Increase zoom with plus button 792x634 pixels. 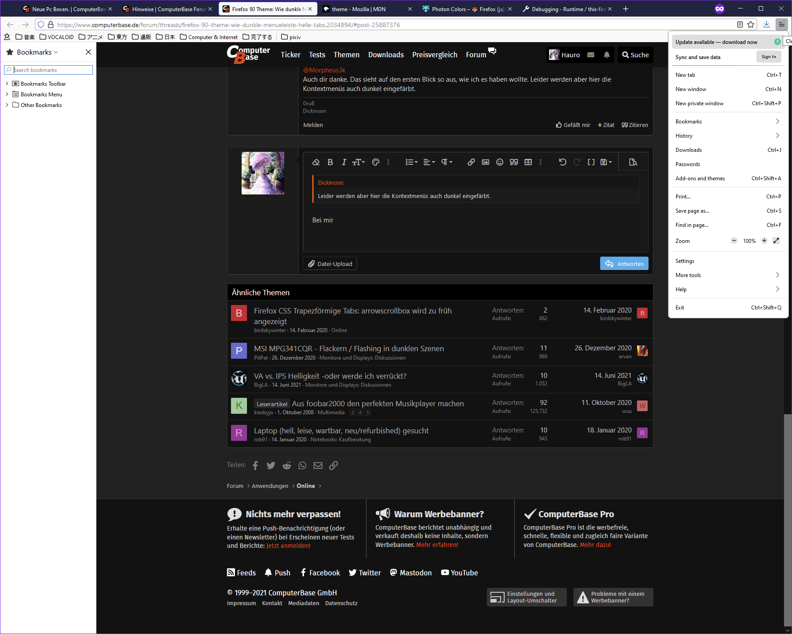(x=764, y=241)
